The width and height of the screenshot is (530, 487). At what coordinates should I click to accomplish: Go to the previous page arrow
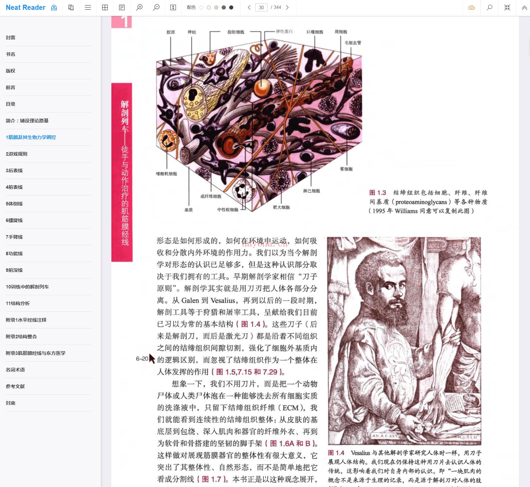(249, 7)
